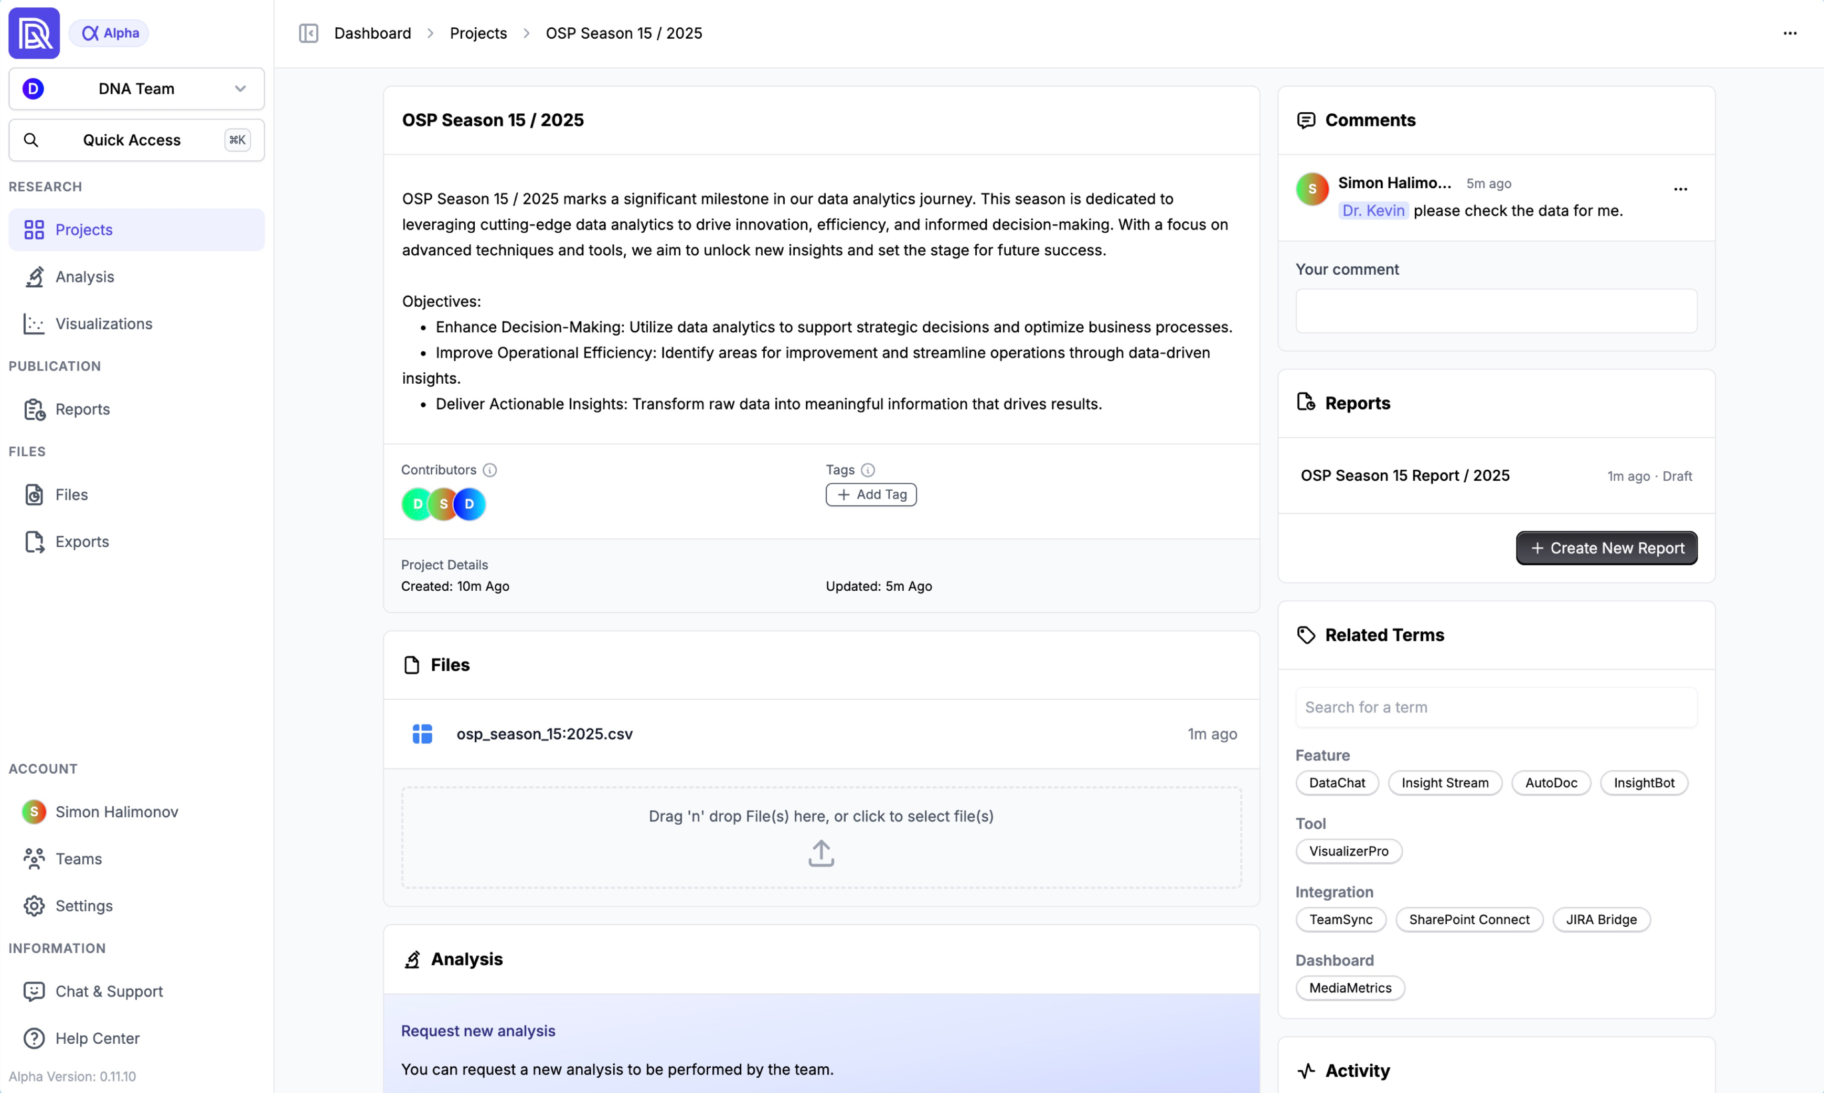The height and width of the screenshot is (1093, 1824).
Task: Click the Contributors info icon
Action: 490,469
